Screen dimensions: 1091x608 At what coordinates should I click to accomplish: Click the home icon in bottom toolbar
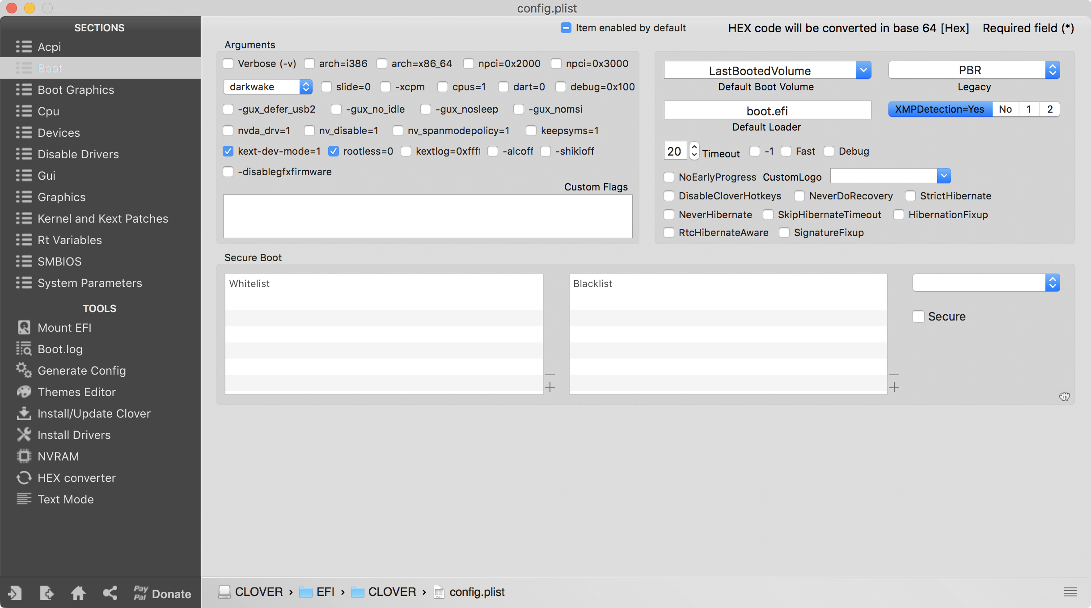(x=78, y=593)
